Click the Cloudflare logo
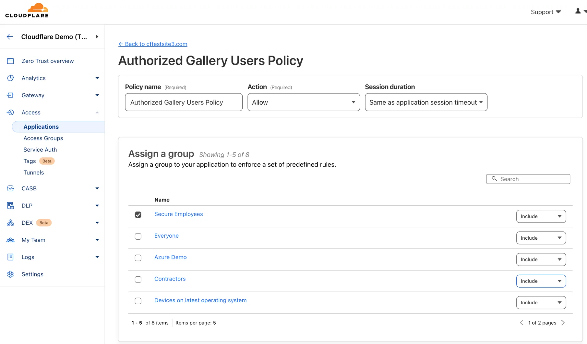The image size is (587, 344). 27,10
